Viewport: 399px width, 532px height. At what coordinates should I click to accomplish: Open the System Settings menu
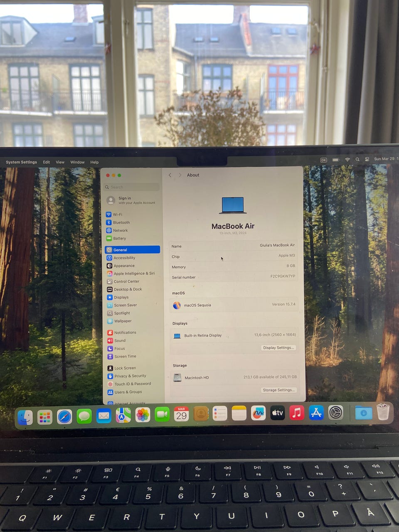(21, 162)
